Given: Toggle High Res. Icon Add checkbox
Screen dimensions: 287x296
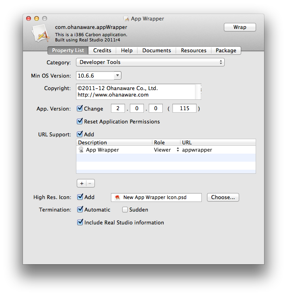Looking at the screenshot, I should point(80,197).
